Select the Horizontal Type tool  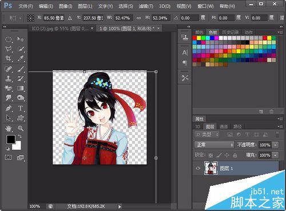[21, 108]
